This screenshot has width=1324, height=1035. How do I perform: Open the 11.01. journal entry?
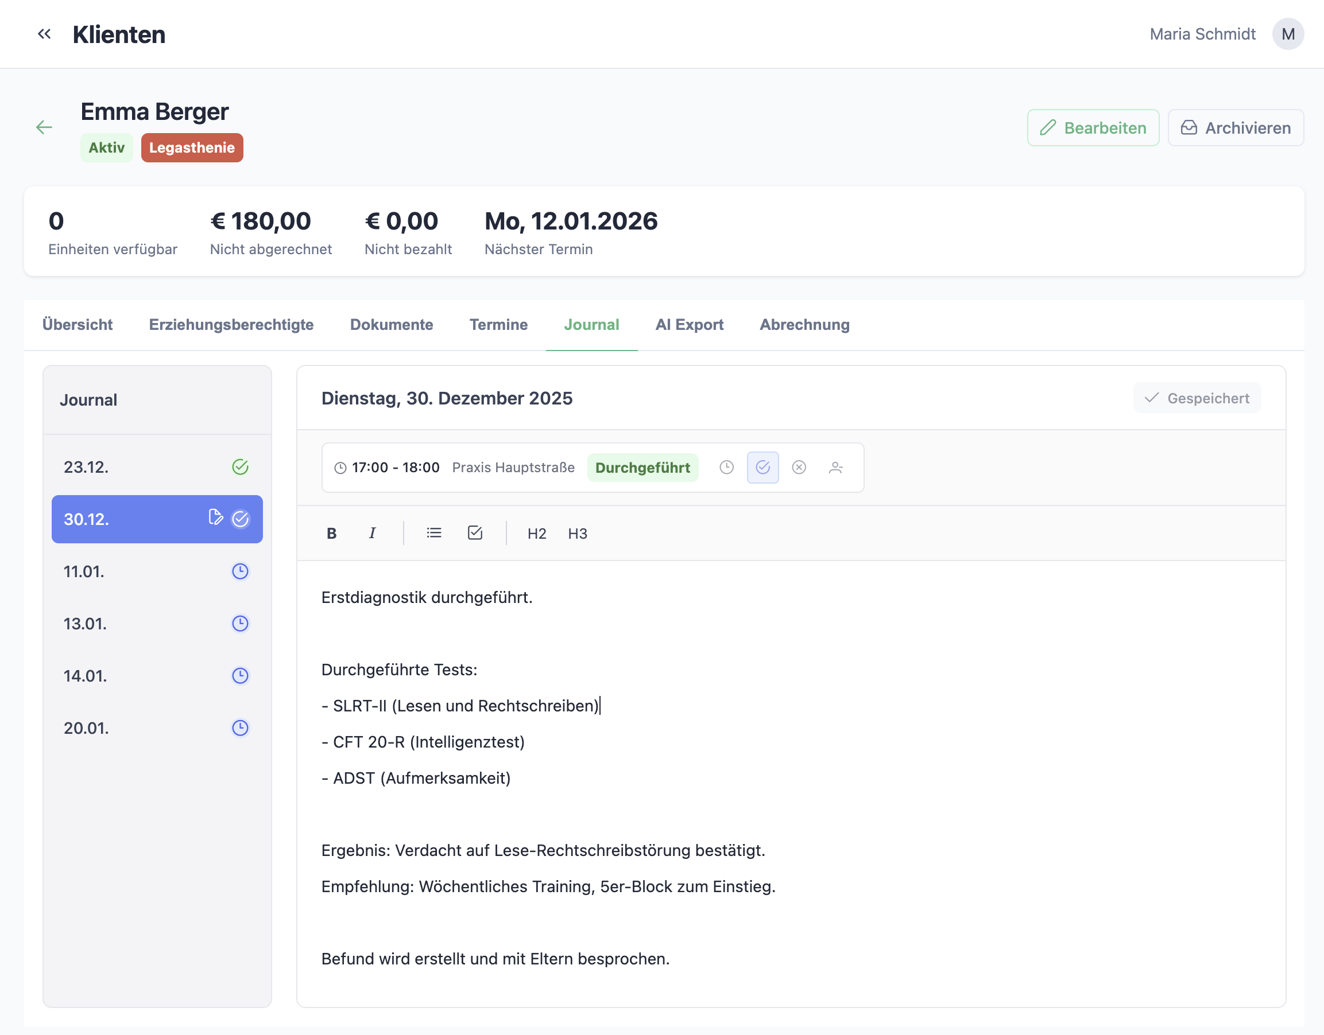[157, 571]
